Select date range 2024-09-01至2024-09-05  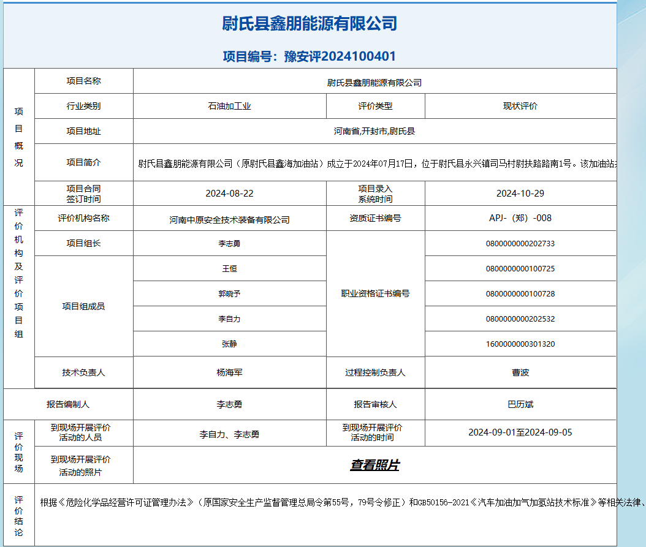point(520,432)
